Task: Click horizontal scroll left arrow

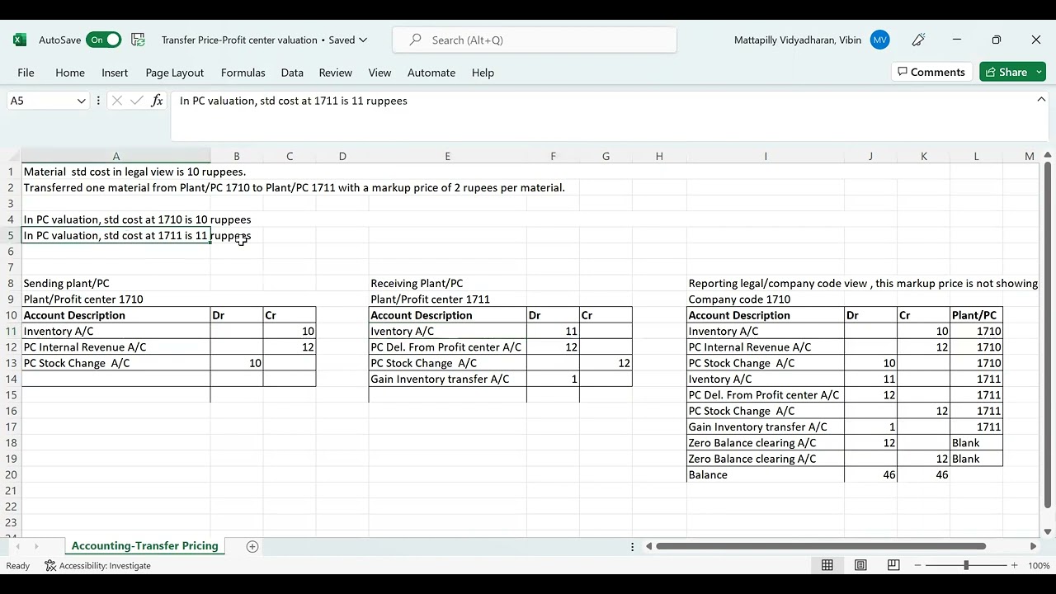Action: pyautogui.click(x=649, y=546)
